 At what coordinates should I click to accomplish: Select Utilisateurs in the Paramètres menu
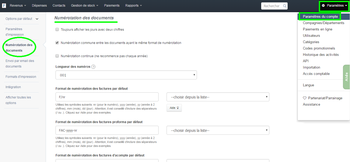click(311, 36)
